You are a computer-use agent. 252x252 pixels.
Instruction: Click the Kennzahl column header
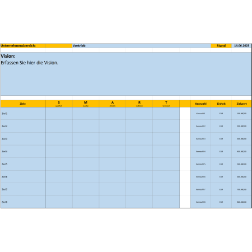(200, 104)
